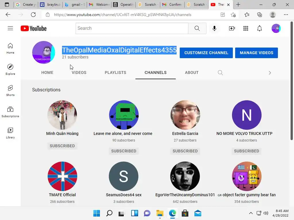Switch to the braylin browser tab
The height and width of the screenshot is (220, 294).
coord(51,5)
